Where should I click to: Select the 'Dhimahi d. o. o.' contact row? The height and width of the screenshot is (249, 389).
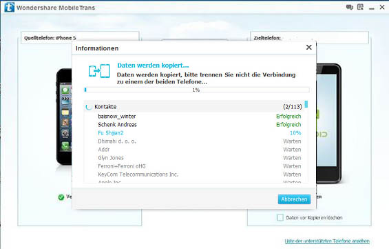(193, 141)
